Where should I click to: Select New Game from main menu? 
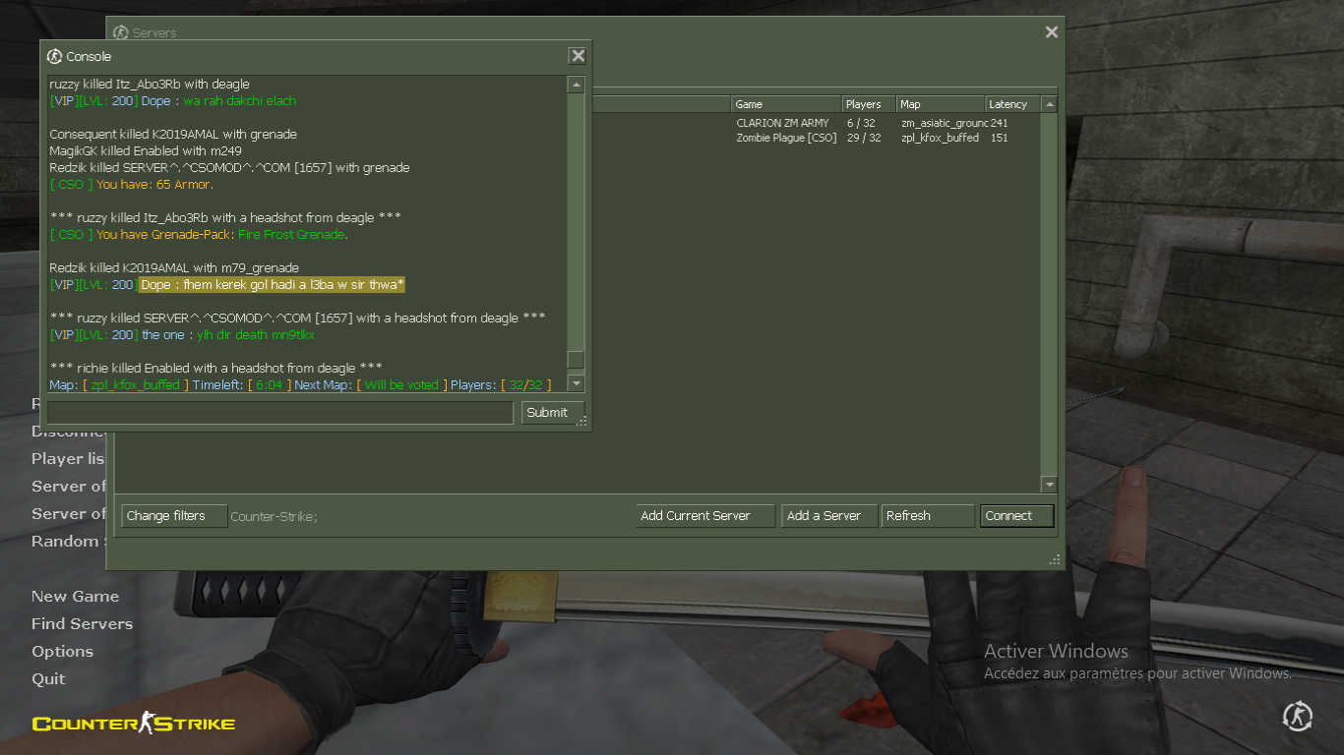click(75, 597)
